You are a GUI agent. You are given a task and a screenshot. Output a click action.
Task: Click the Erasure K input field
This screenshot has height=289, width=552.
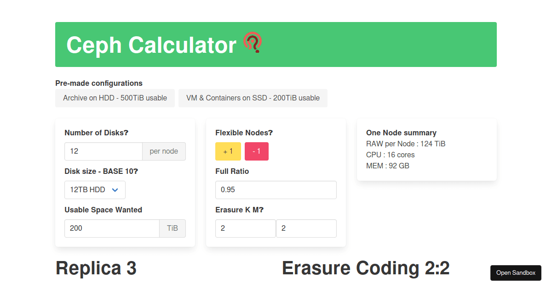pyautogui.click(x=245, y=228)
